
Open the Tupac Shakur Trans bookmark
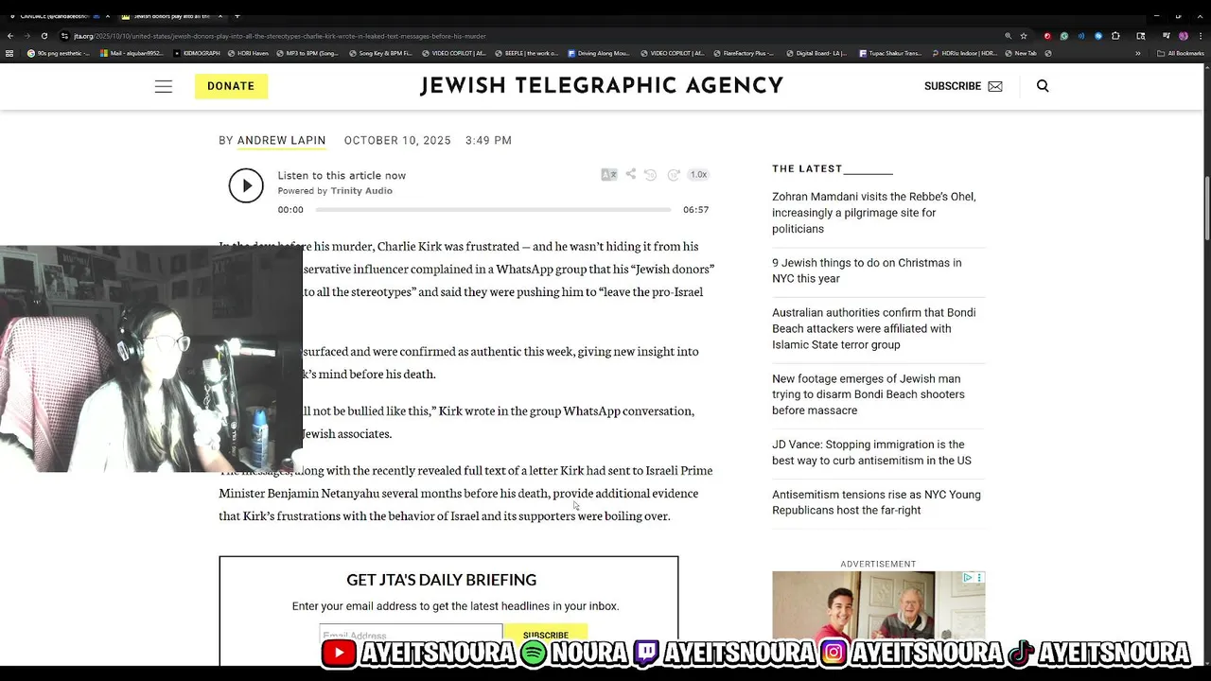coord(890,53)
